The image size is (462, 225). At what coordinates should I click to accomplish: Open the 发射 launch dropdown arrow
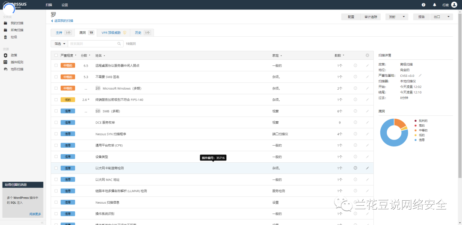tap(404, 17)
